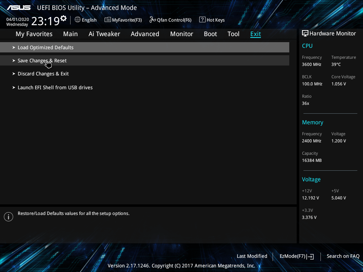Viewport: 363px width, 272px height.
Task: Click the date 04/01/2020
Action: tap(18, 19)
